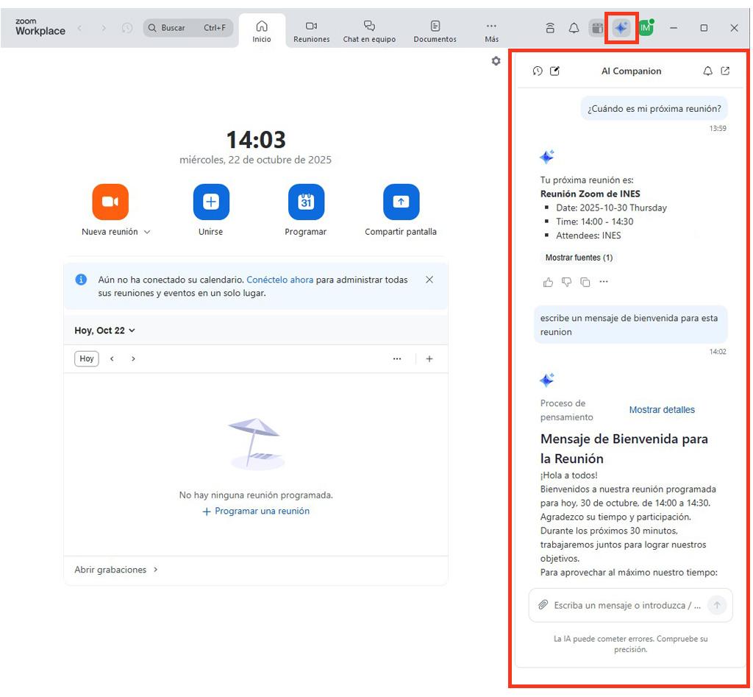The width and height of the screenshot is (753, 697).
Task: Select the '¿Cuándo es mi próxima reunión?' message
Action: [654, 109]
